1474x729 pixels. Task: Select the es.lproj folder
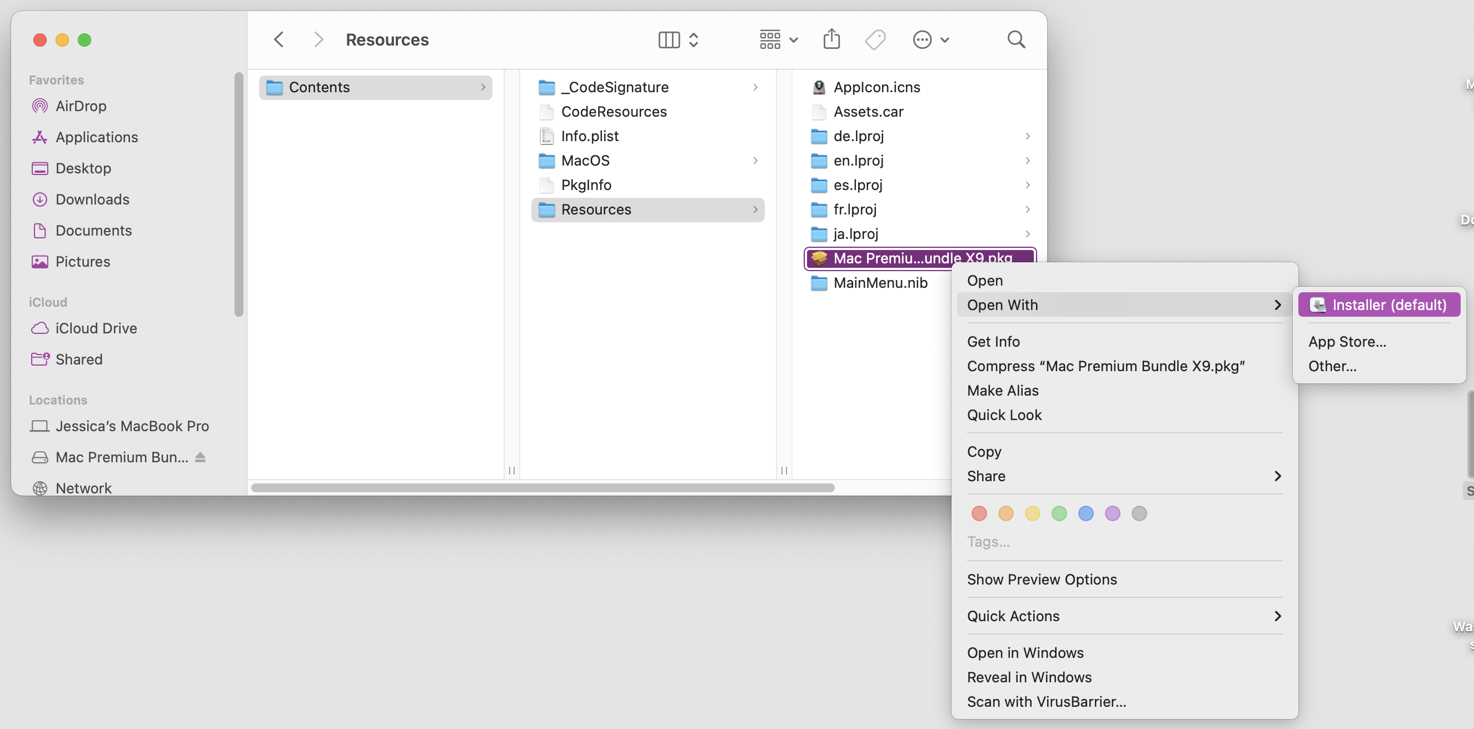point(920,185)
